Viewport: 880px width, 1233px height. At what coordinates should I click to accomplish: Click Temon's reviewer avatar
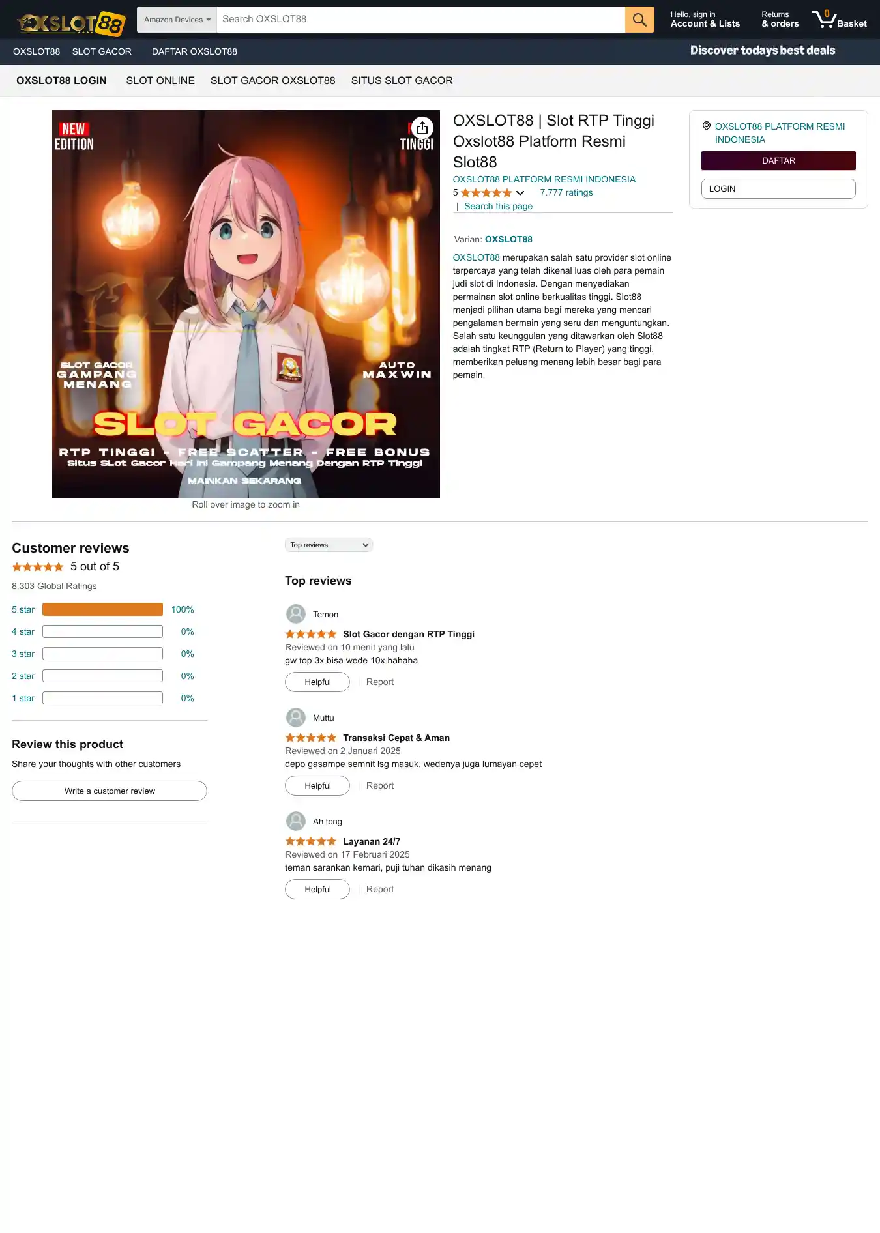tap(296, 614)
